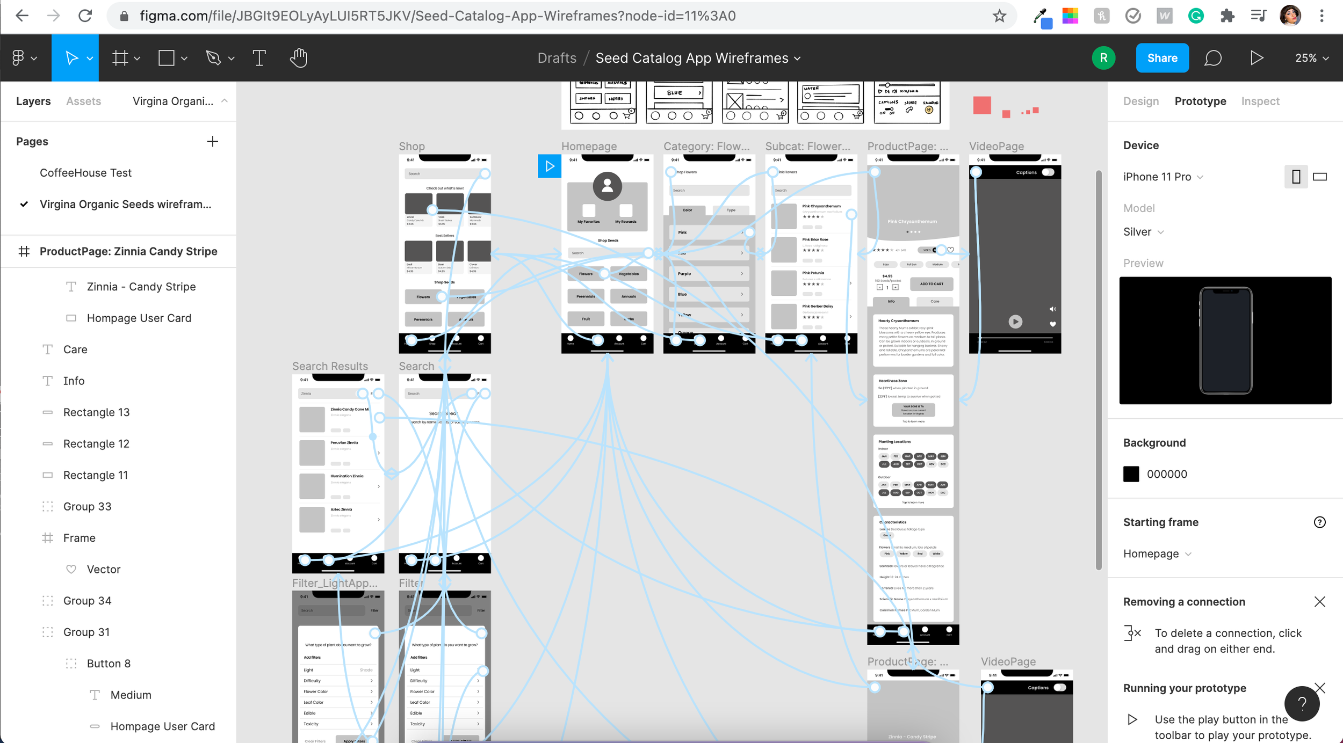
Task: Open the background color swatch
Action: [1132, 474]
